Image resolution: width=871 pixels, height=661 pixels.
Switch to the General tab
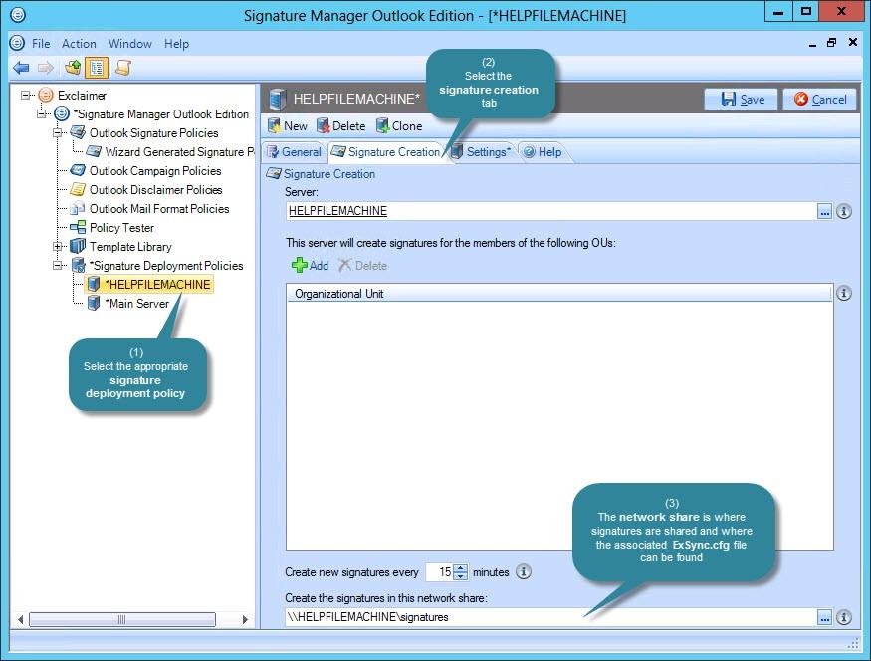click(295, 152)
